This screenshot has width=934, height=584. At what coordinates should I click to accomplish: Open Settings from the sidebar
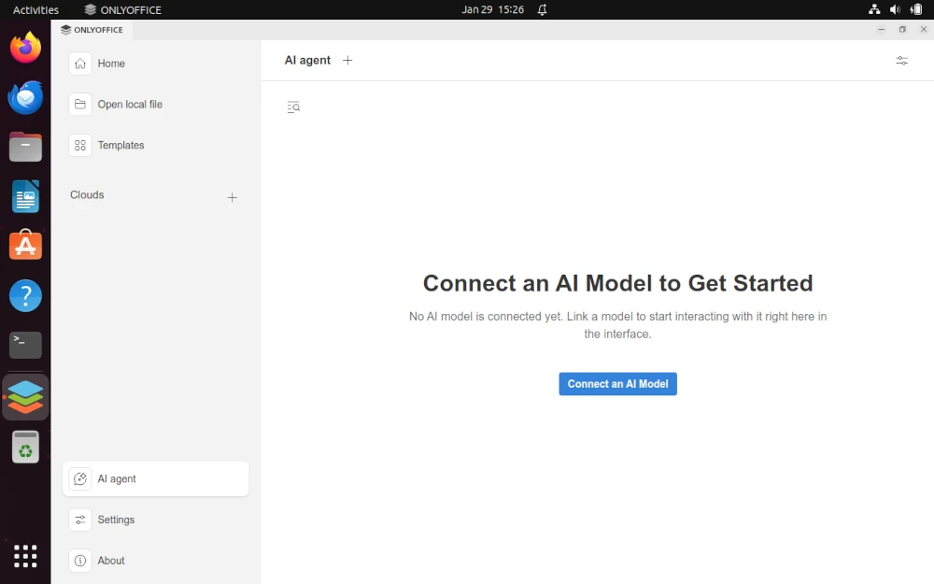[x=116, y=520]
